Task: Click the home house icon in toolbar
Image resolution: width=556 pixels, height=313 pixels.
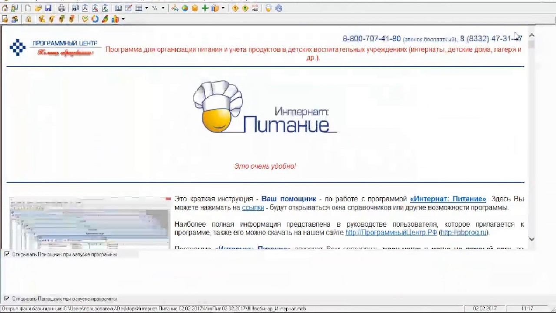Action: [x=5, y=8]
